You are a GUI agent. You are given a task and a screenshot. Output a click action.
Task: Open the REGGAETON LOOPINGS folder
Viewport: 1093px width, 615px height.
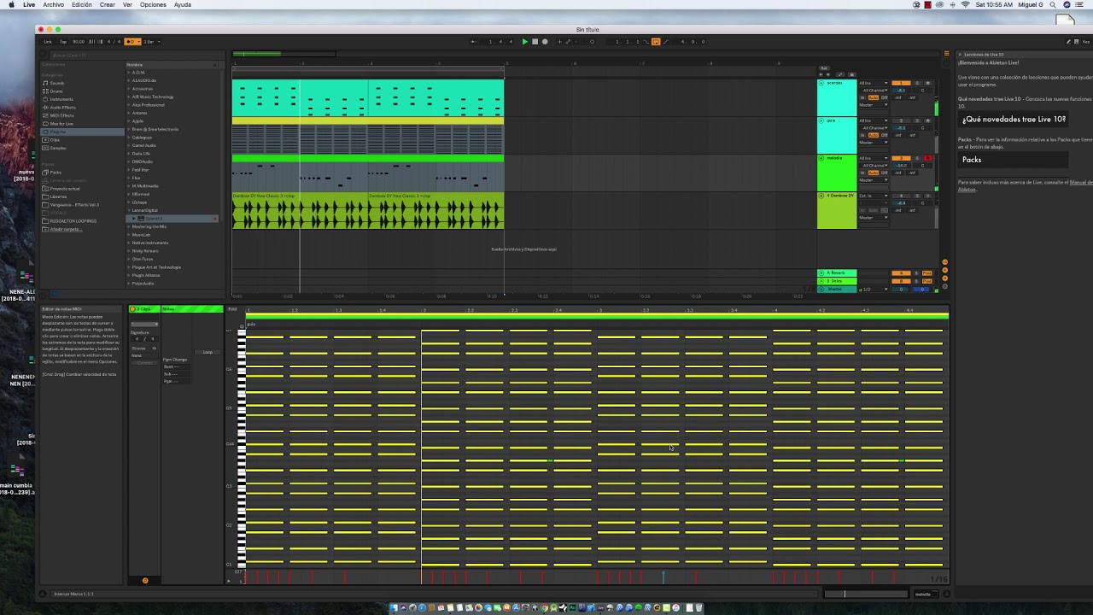point(73,221)
